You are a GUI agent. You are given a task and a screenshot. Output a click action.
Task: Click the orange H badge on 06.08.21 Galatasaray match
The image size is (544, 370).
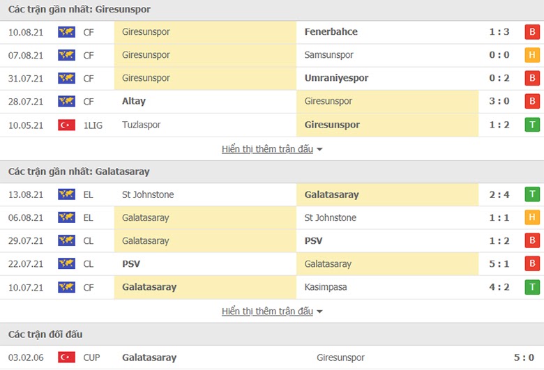532,217
